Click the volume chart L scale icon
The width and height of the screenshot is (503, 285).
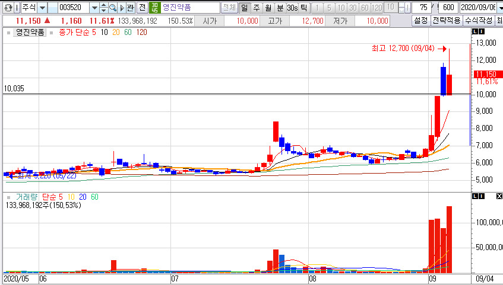click(475, 196)
